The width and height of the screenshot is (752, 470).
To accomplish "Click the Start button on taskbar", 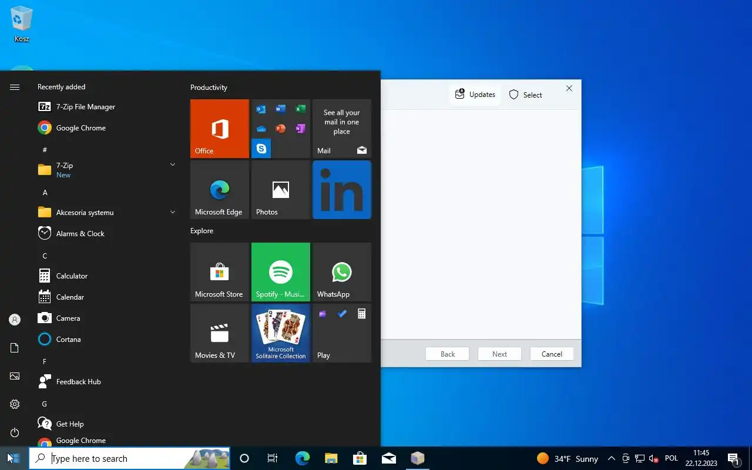I will tap(14, 458).
